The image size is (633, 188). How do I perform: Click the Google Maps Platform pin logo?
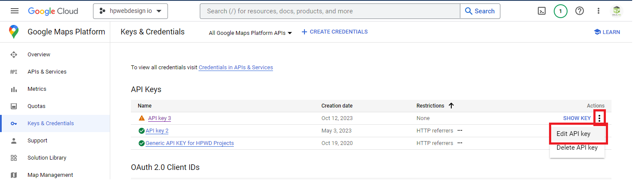click(x=14, y=32)
